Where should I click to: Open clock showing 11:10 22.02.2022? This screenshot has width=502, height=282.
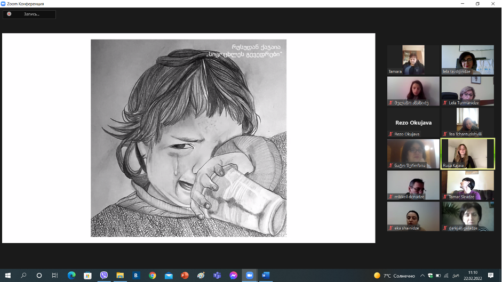coord(473,276)
